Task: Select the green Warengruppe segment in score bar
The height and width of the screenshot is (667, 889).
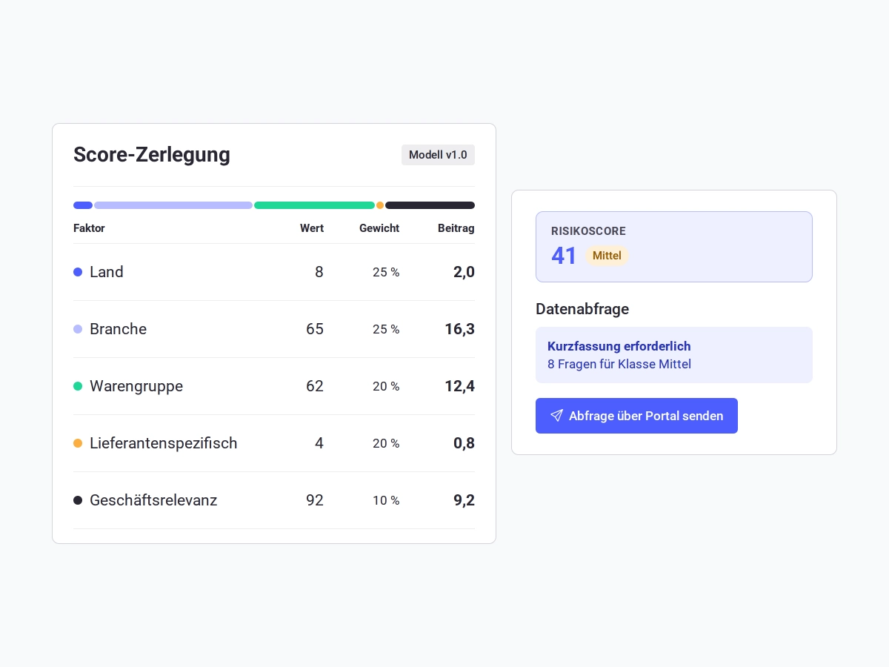Action: point(314,205)
